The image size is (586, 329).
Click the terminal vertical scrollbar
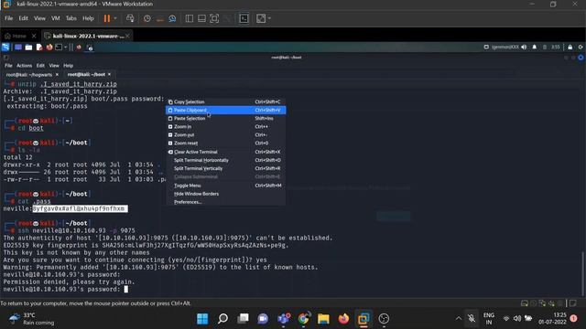point(582,274)
